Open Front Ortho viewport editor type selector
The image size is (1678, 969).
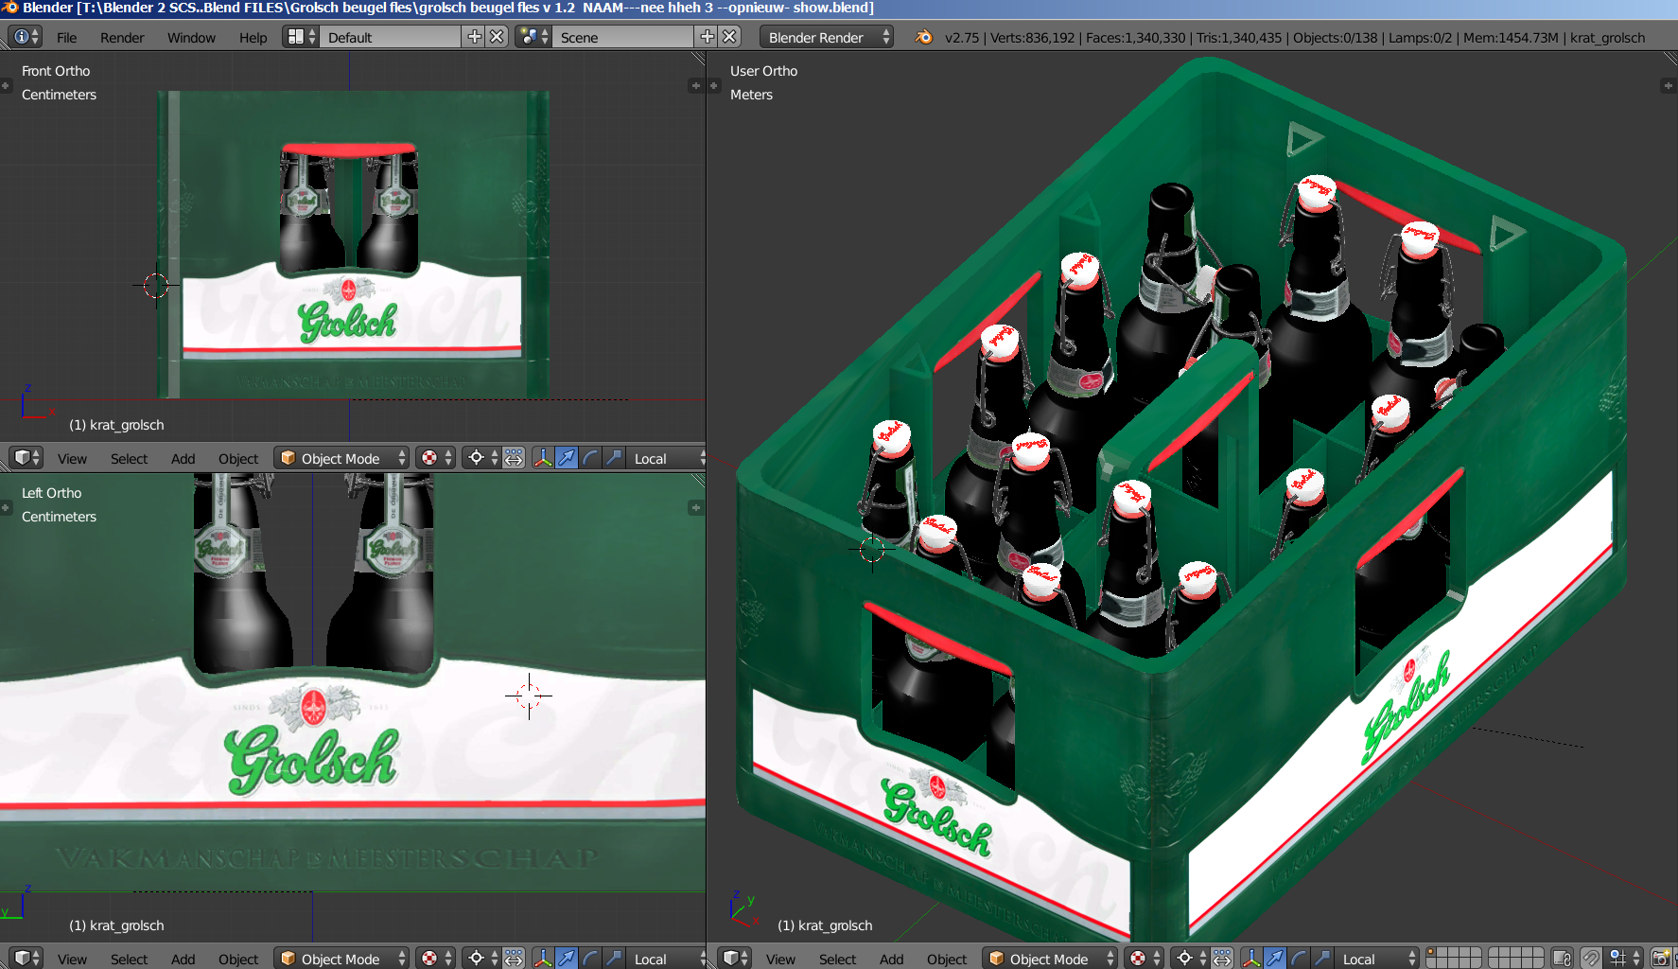tap(26, 458)
